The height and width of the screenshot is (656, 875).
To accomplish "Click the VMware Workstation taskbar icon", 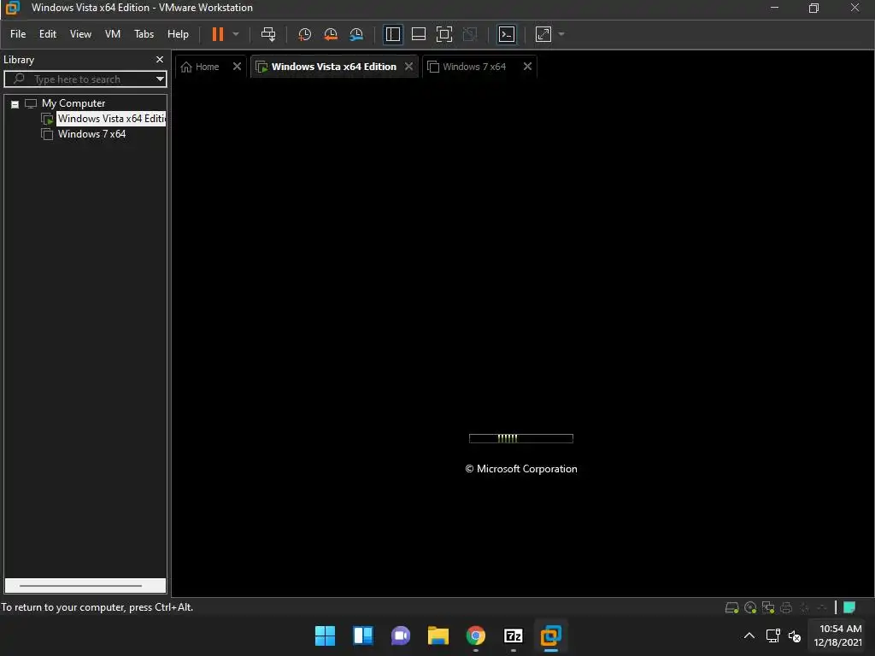I will click(x=551, y=635).
